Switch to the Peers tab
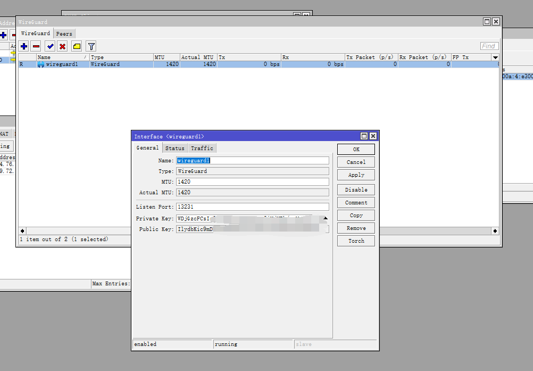The image size is (533, 371). [x=64, y=34]
